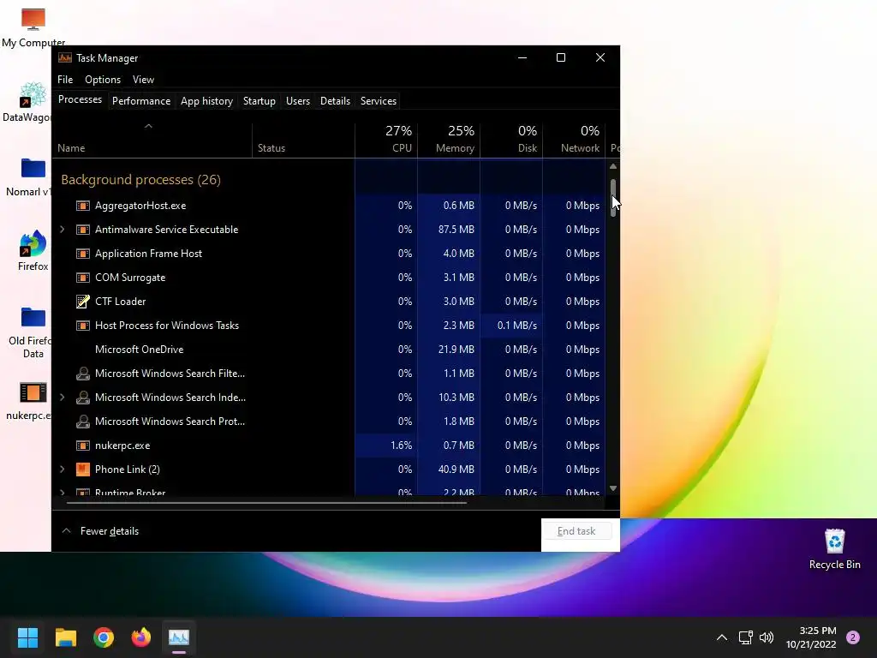Open File Explorer from taskbar

click(x=65, y=637)
